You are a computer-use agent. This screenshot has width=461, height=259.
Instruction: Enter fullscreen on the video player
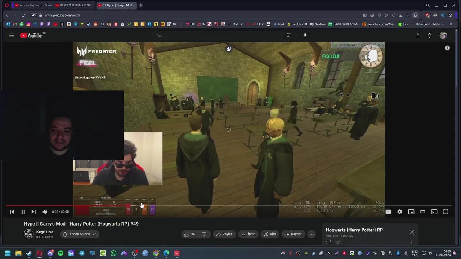pyautogui.click(x=446, y=212)
